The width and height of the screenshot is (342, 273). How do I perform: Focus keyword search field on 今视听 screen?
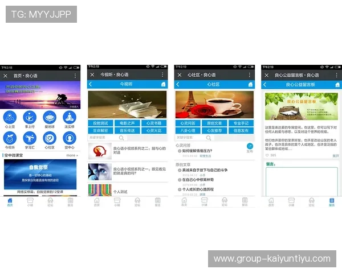[108, 138]
